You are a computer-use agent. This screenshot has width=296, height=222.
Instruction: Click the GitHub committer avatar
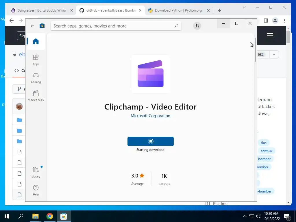19,106
